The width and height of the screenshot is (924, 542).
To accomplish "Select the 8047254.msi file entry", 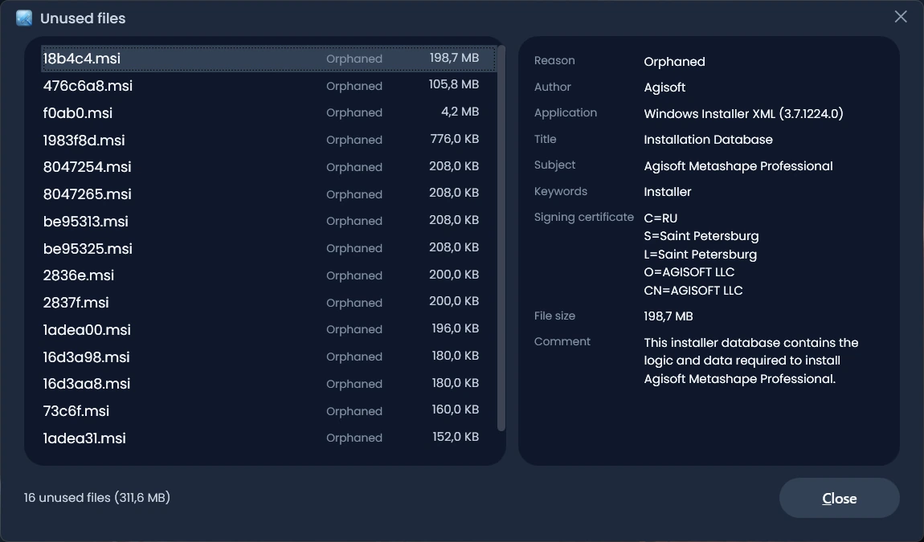I will pos(268,167).
